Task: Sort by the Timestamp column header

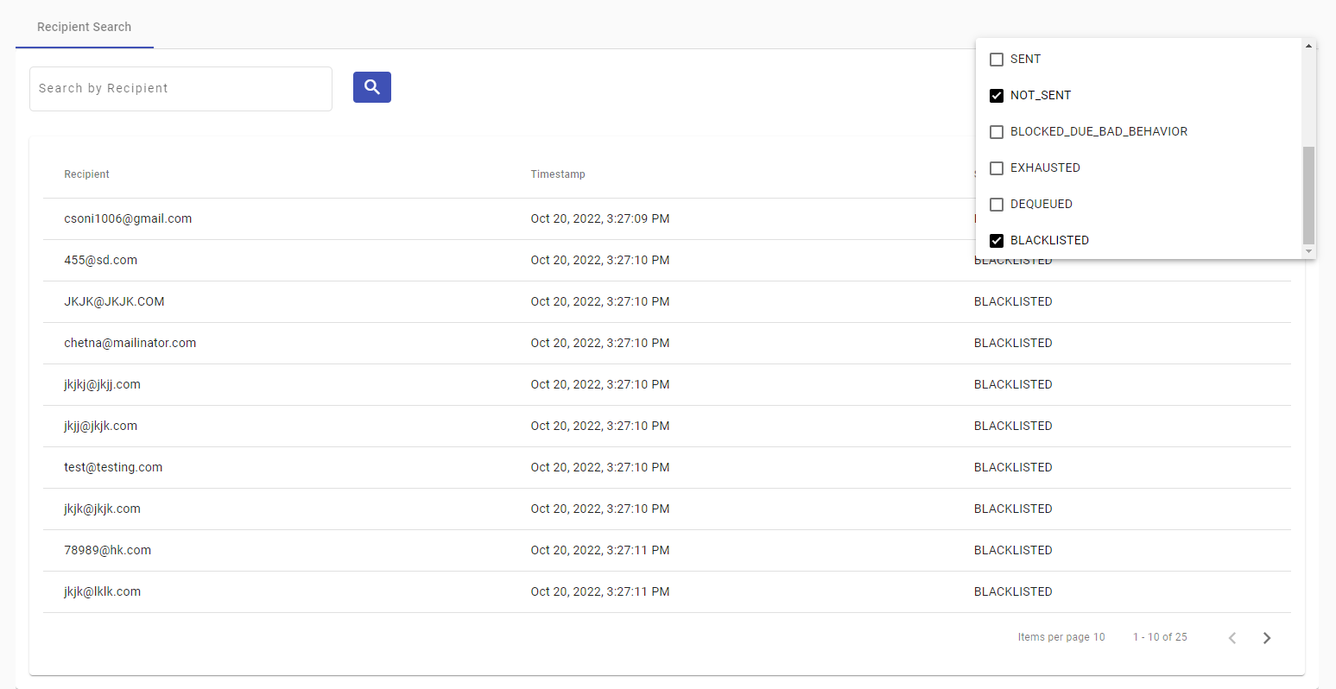Action: click(x=558, y=174)
